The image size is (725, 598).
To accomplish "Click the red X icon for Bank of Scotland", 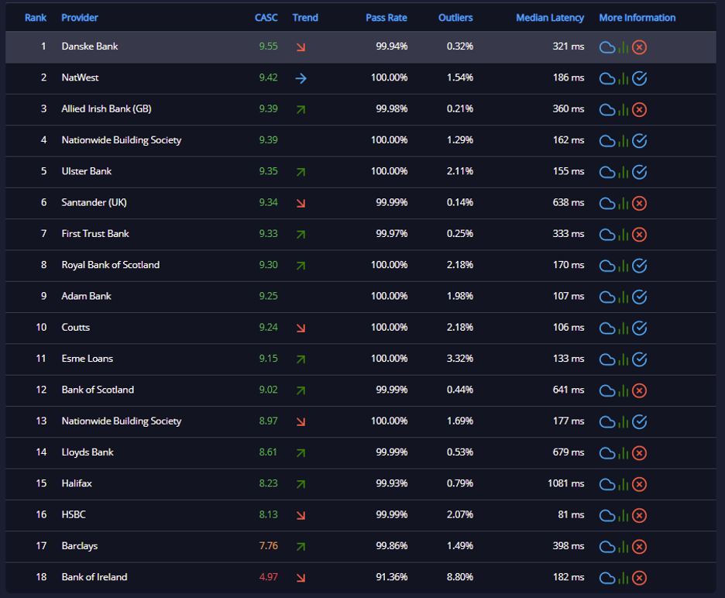I will pos(639,391).
